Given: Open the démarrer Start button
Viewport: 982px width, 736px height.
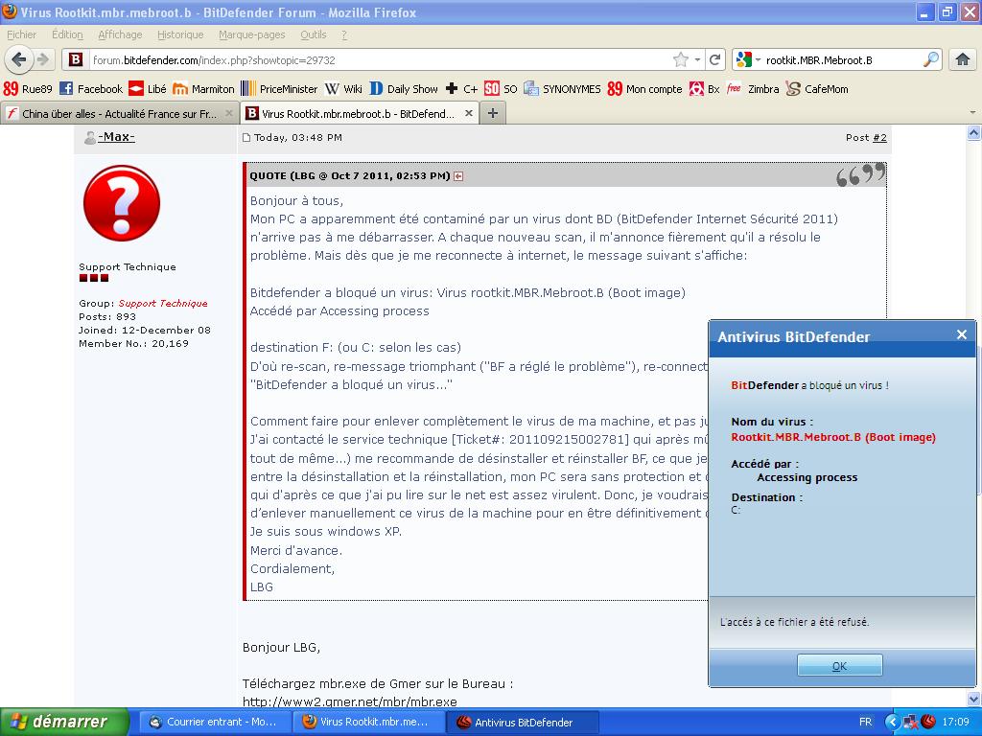Looking at the screenshot, I should [x=63, y=722].
